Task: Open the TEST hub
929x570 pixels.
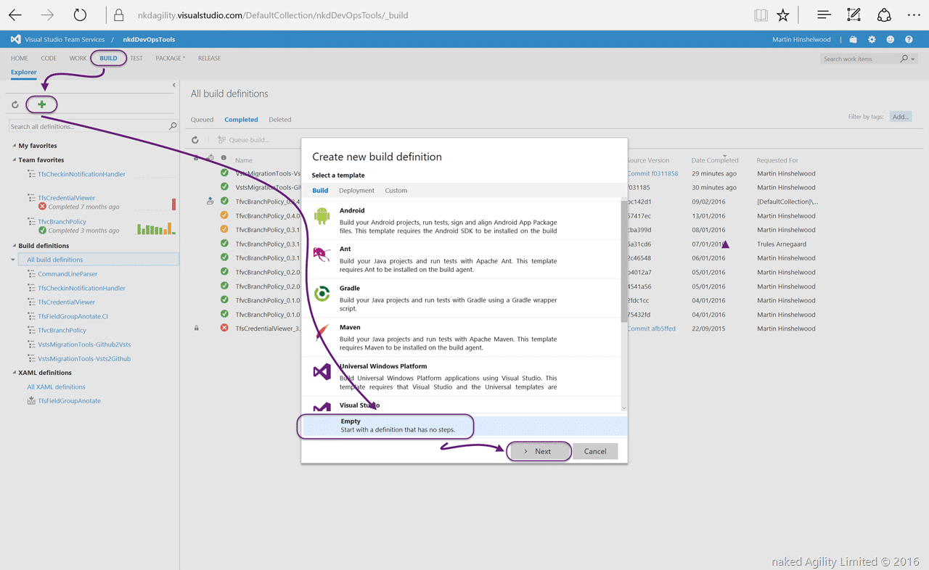Action: coord(136,58)
